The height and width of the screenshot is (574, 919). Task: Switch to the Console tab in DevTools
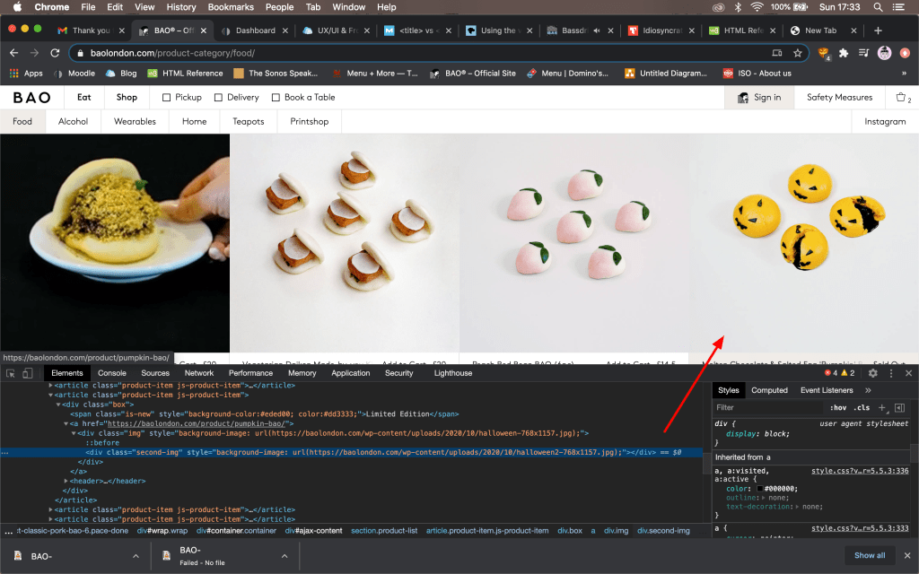point(112,373)
